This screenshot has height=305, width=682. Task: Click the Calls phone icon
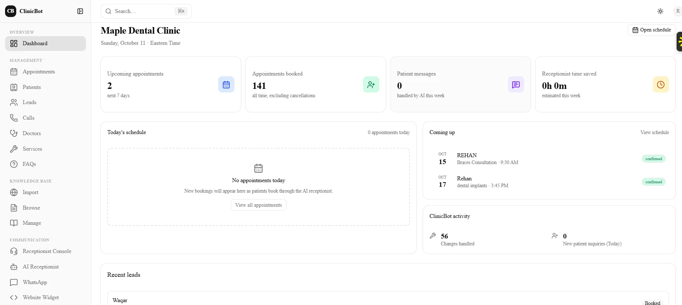coord(14,118)
